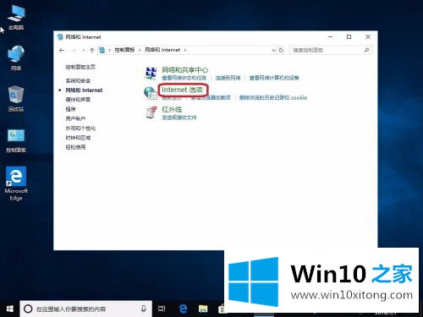
Task: Click the Forward arrow in the navigation bar
Action: 74,50
